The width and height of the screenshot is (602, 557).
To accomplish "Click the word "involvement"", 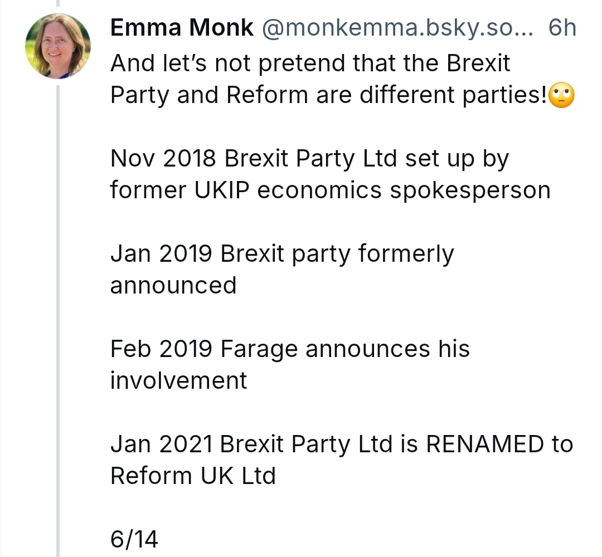I will pyautogui.click(x=178, y=381).
